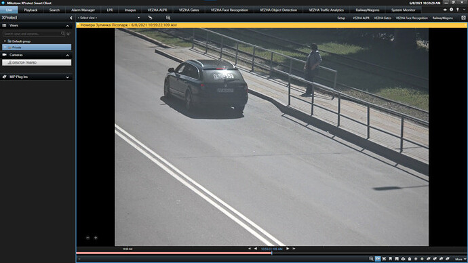Step to the next frame
This screenshot has width=468, height=263.
tap(288, 249)
